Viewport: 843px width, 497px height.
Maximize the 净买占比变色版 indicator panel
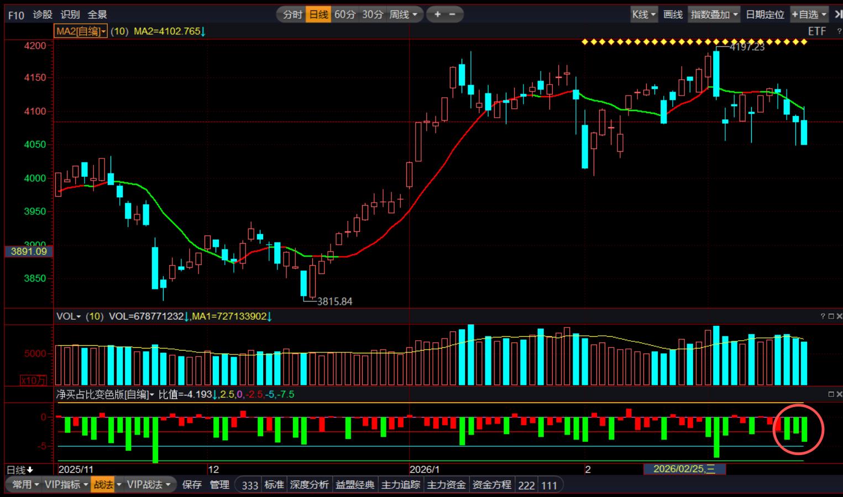pos(831,394)
